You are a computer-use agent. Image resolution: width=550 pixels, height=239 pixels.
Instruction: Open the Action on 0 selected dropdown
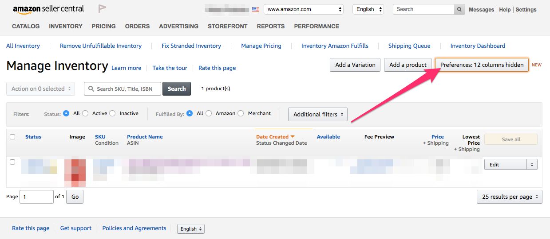[41, 89]
